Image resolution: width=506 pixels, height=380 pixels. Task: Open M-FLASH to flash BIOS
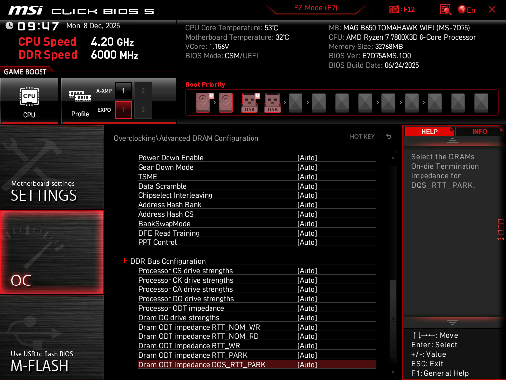point(51,337)
